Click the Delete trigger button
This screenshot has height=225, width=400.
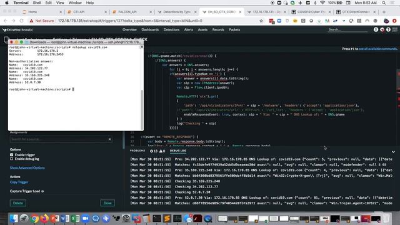coord(18,203)
